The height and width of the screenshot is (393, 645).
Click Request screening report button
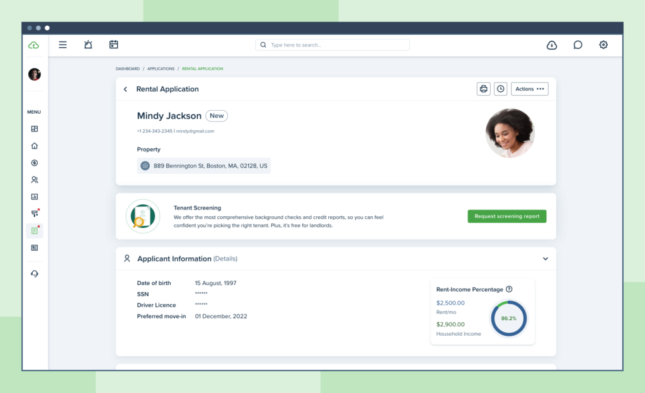pyautogui.click(x=507, y=216)
